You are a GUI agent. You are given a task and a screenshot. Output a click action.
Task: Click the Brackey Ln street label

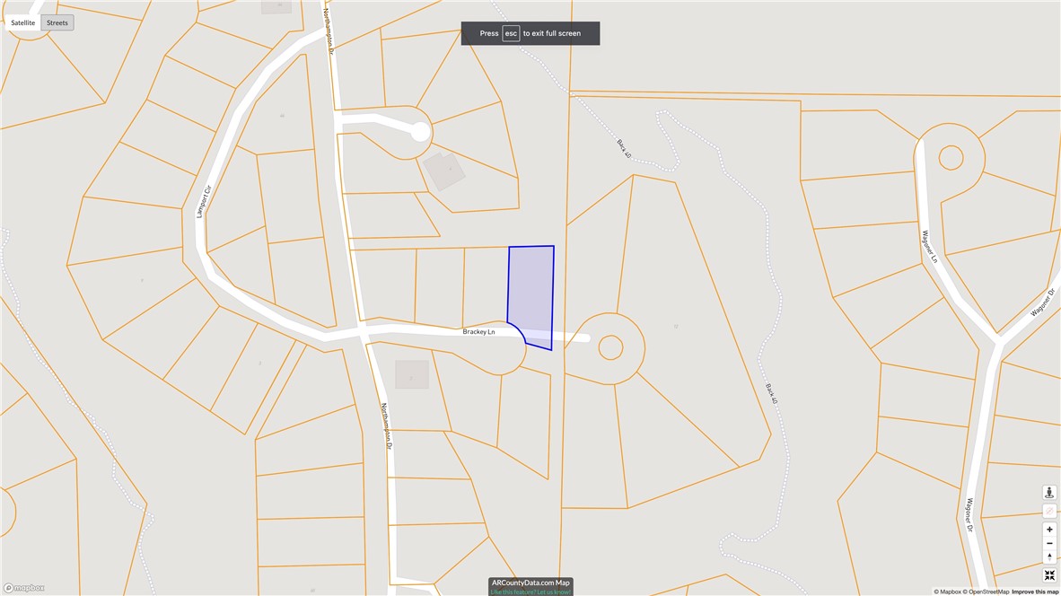pos(478,331)
